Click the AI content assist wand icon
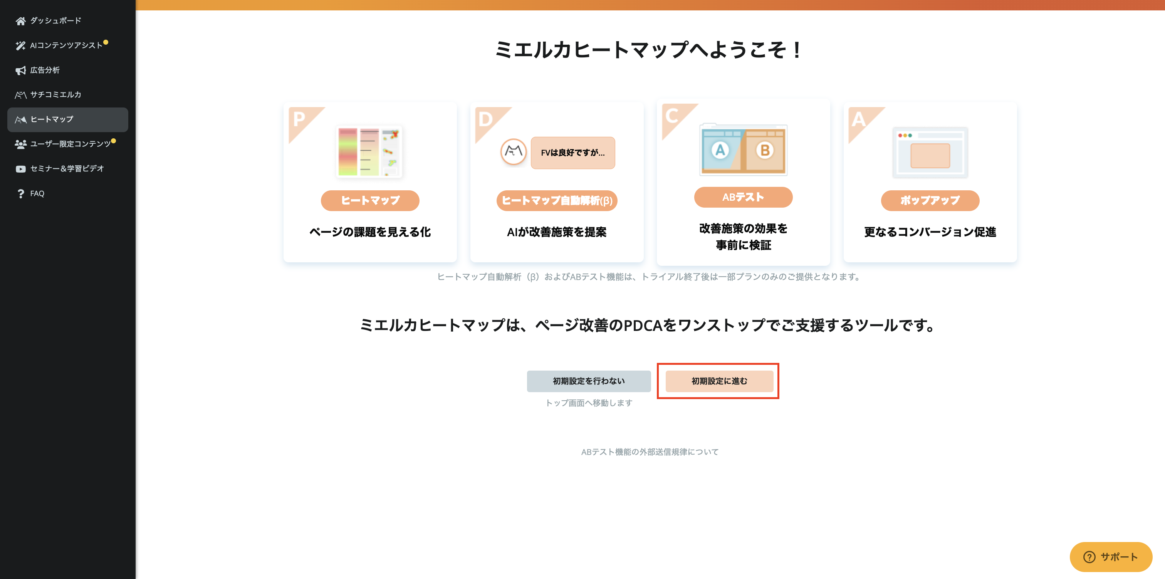 [20, 46]
